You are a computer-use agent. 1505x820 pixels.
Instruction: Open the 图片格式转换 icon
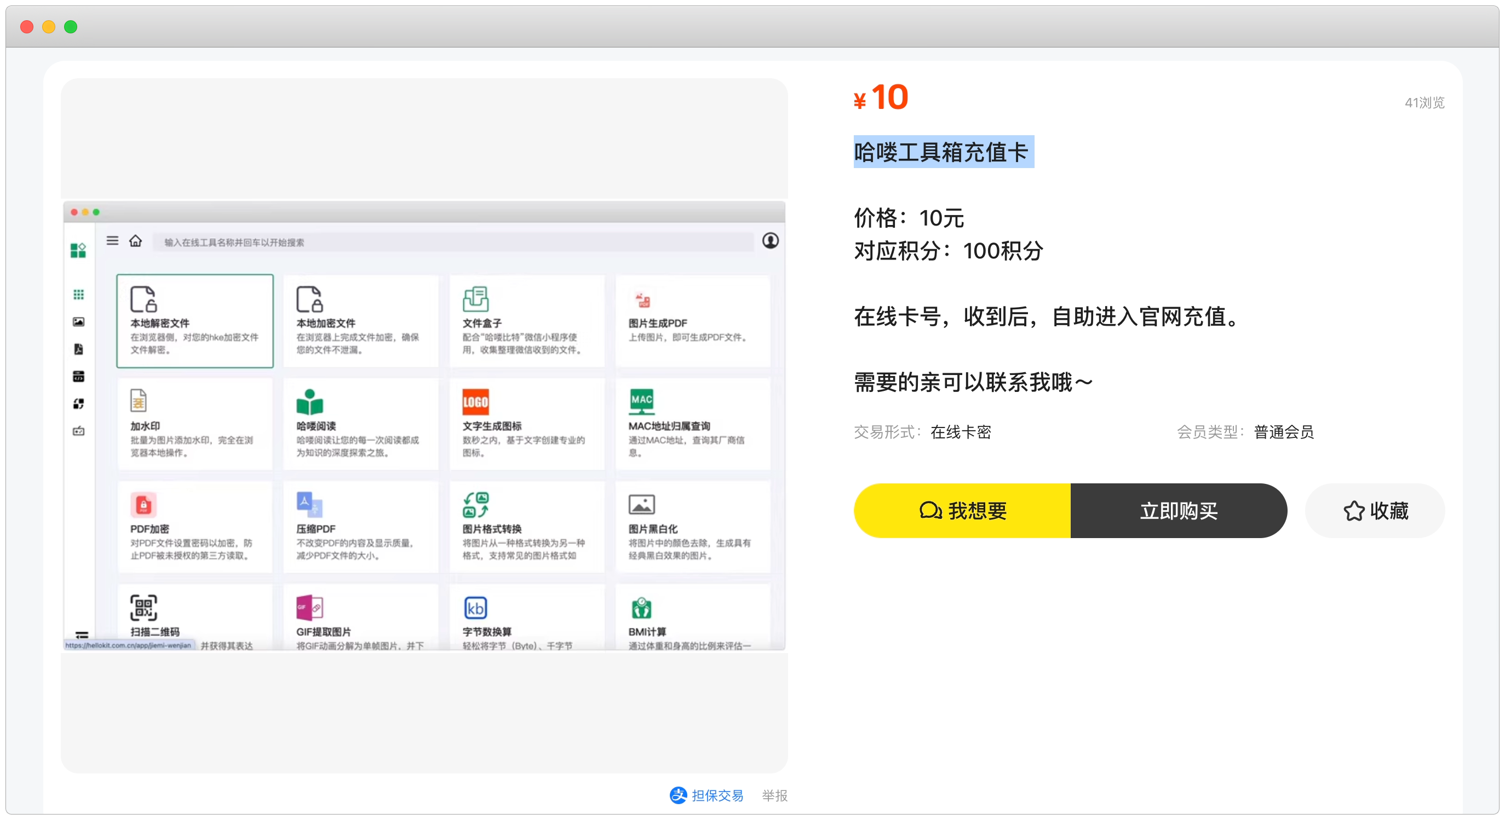coord(475,505)
